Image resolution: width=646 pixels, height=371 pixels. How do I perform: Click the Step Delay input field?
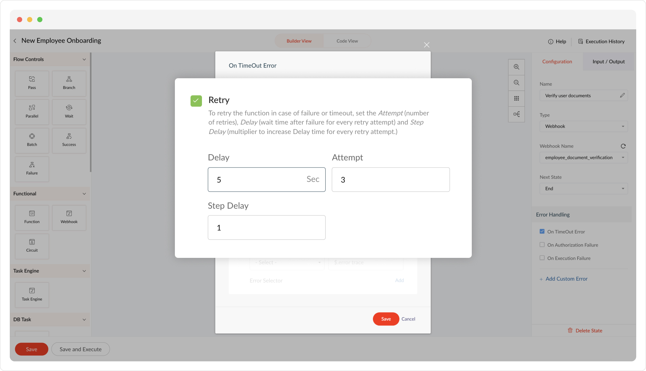pos(266,228)
